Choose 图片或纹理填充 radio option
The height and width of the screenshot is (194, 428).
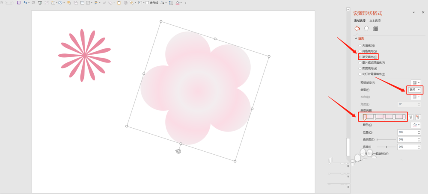360,62
